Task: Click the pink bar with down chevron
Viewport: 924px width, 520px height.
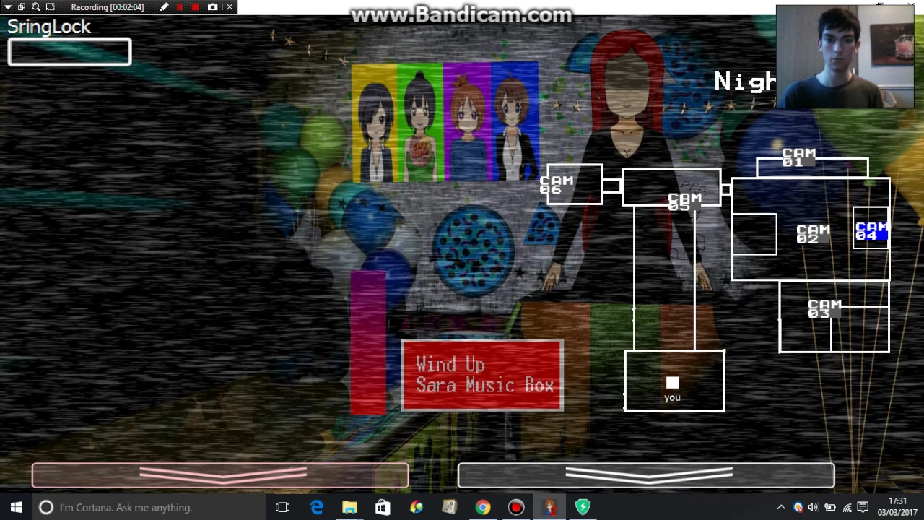Action: tap(220, 475)
